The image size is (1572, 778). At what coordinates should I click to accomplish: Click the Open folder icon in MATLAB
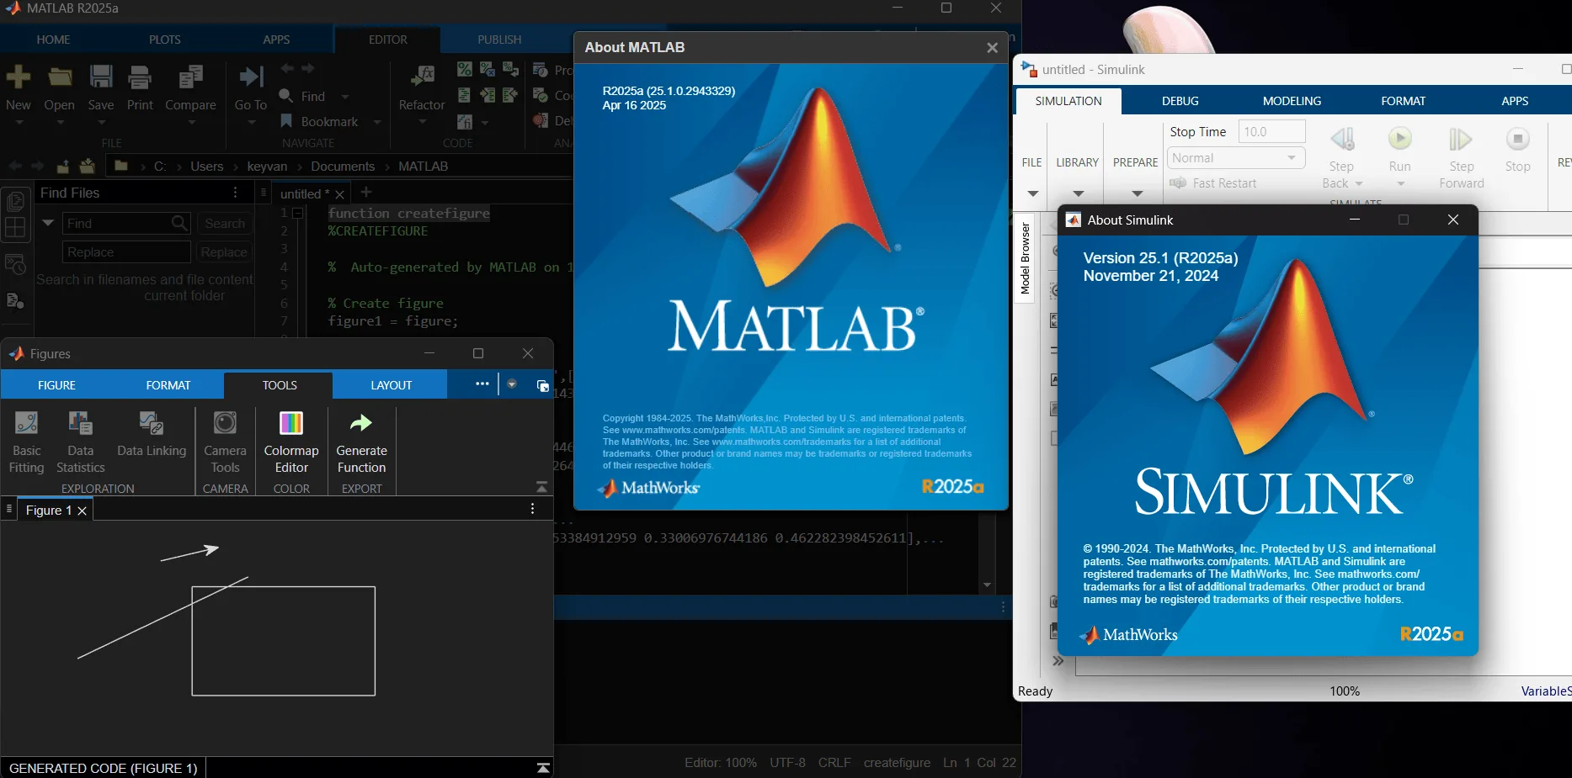point(60,77)
